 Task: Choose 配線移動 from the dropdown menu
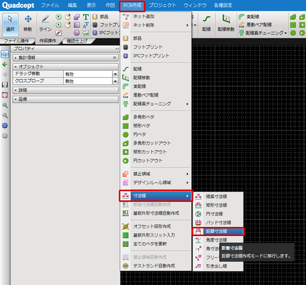[156, 77]
